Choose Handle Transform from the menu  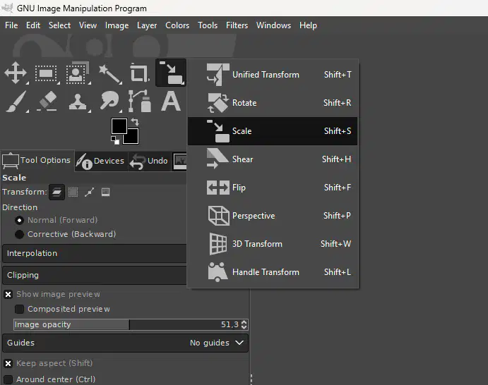point(273,272)
